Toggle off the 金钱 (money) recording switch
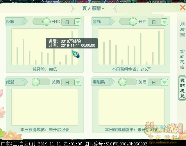Image resolution: width=186 pixels, height=146 pixels. (128, 22)
